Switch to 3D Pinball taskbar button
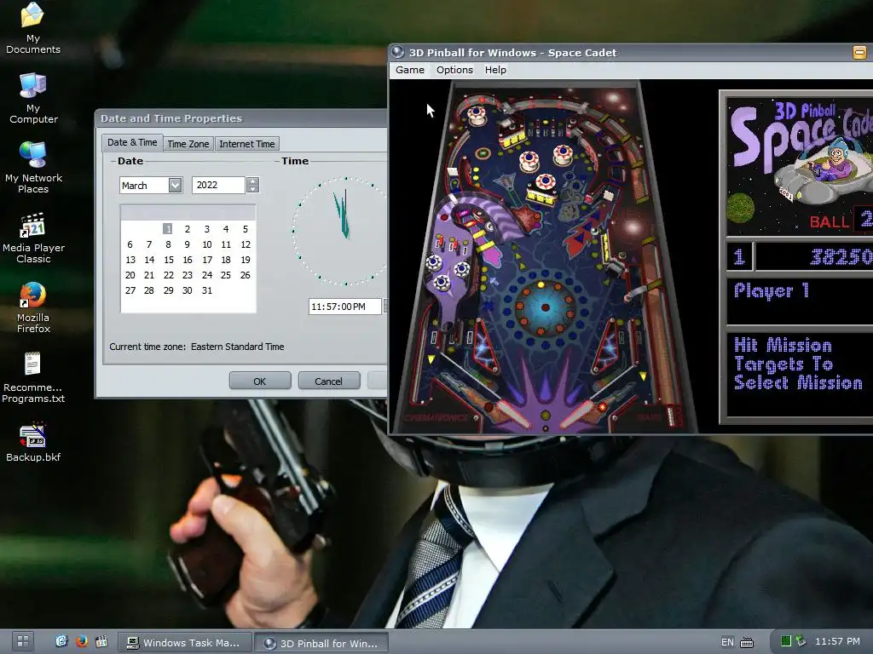 pos(321,643)
